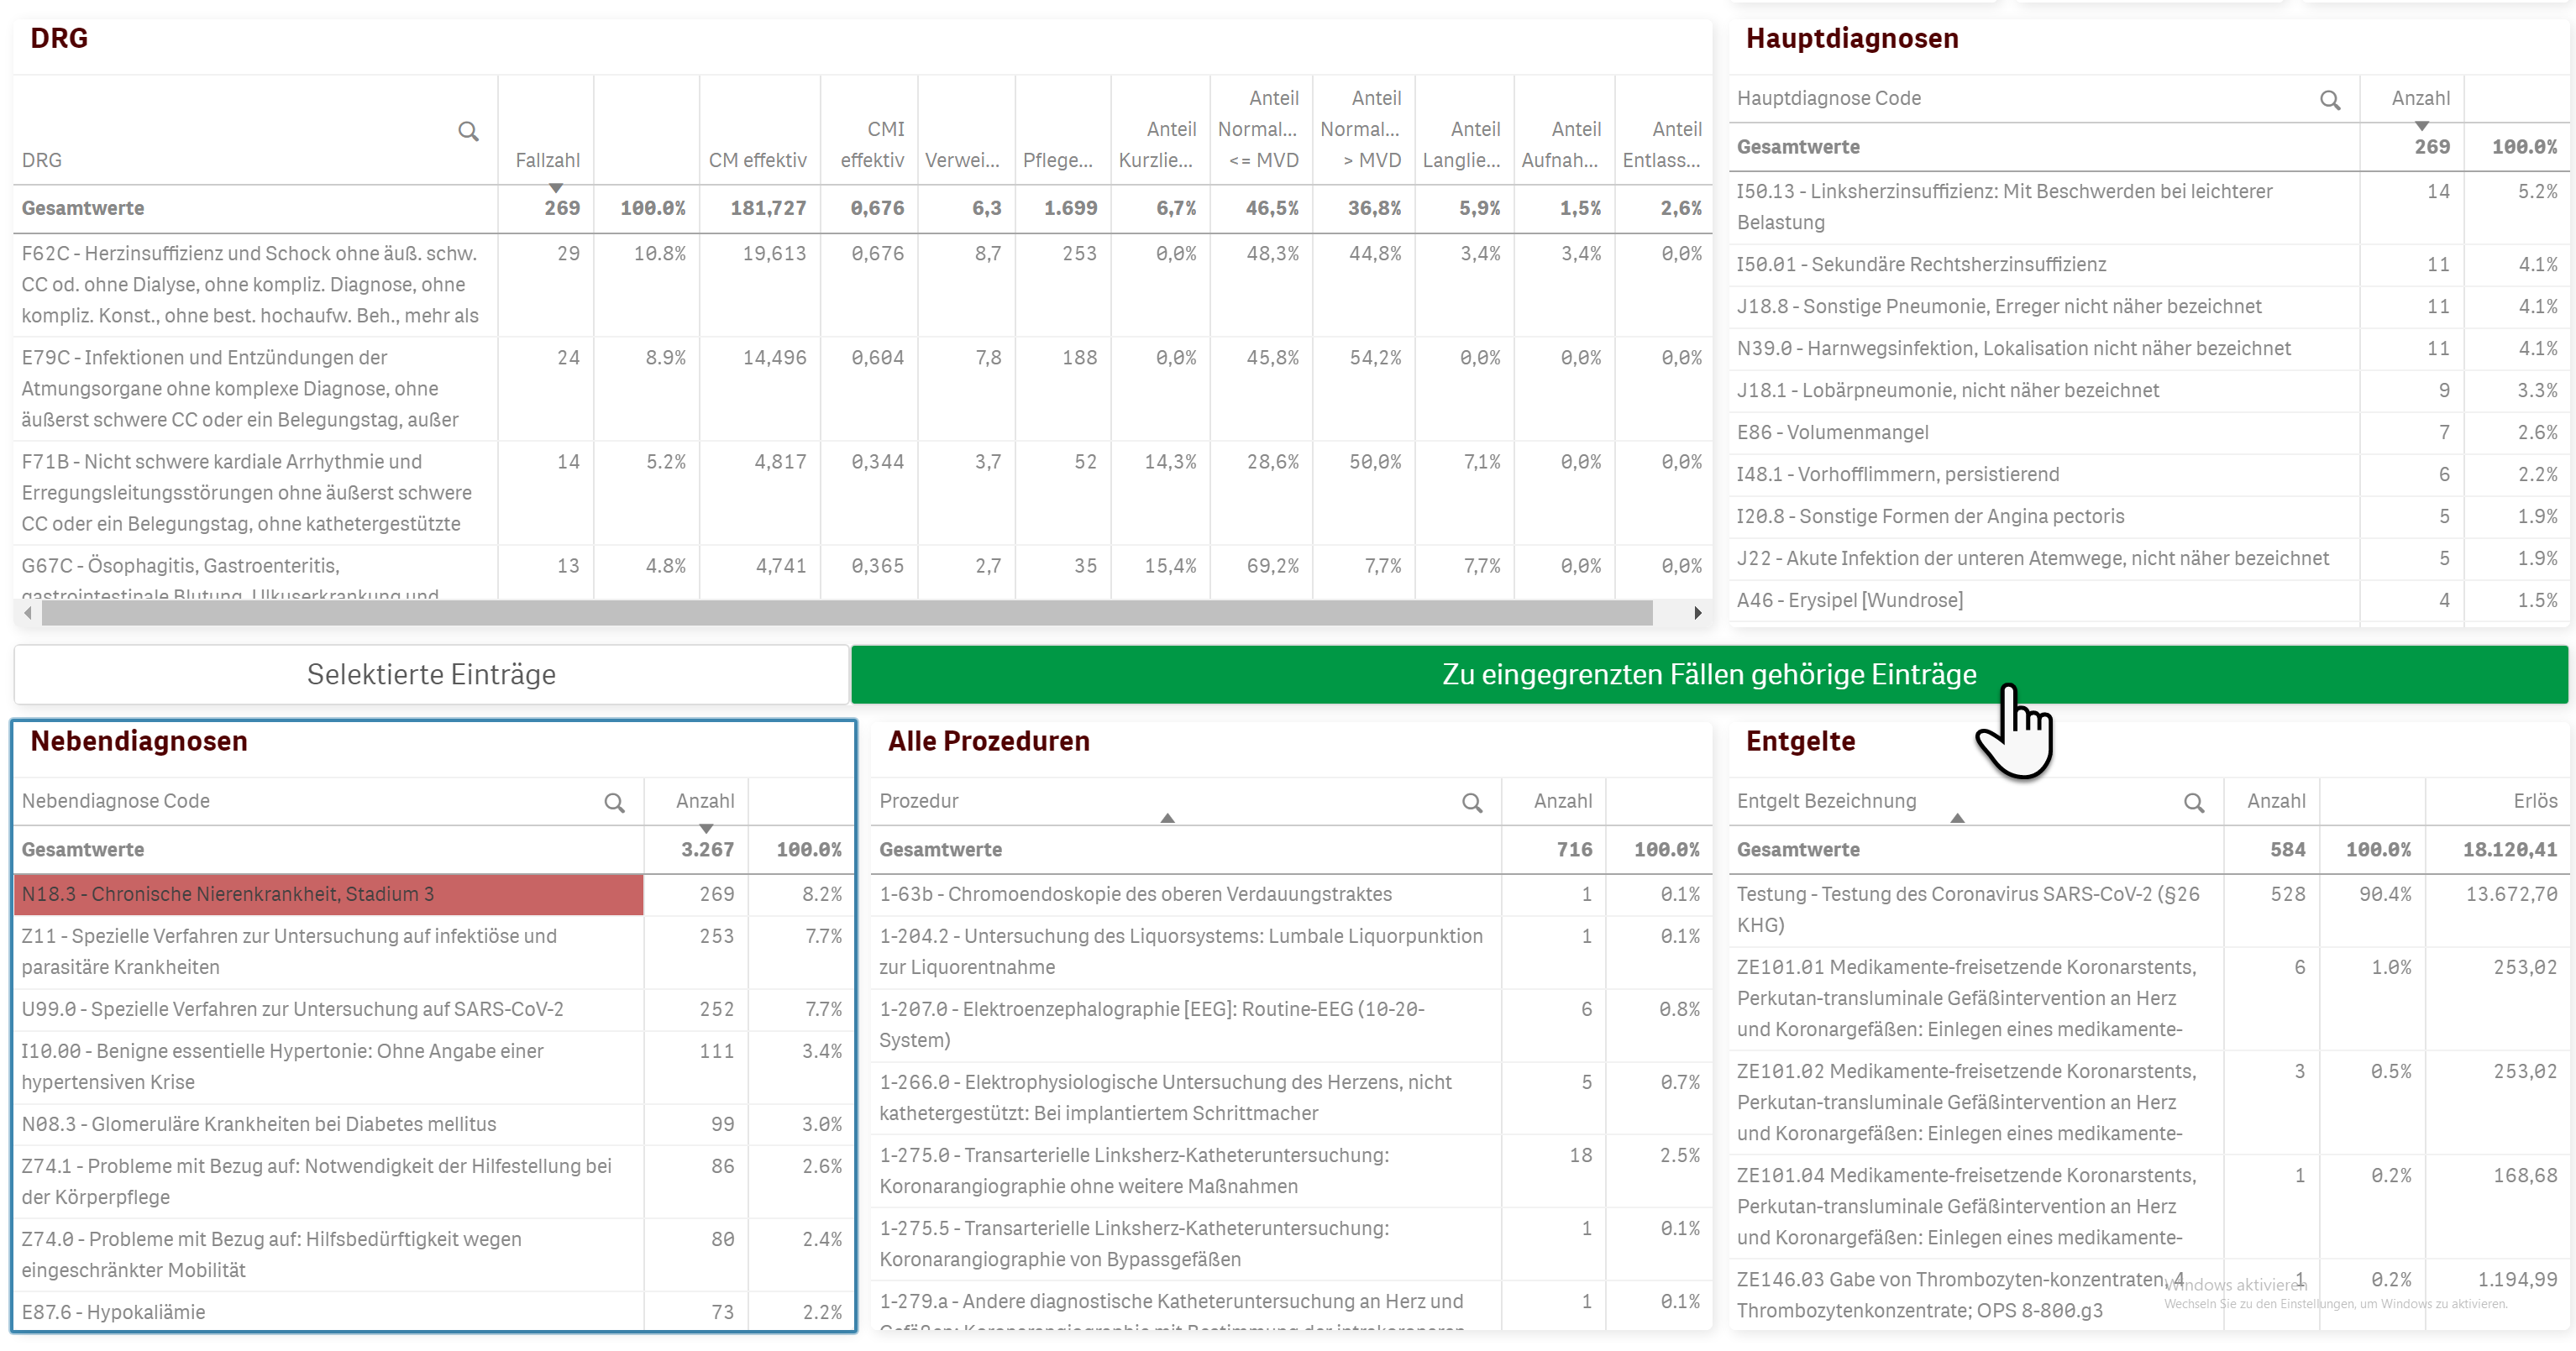Click search icon for Nebendiagnose Code
2576x1351 pixels.
(x=614, y=803)
